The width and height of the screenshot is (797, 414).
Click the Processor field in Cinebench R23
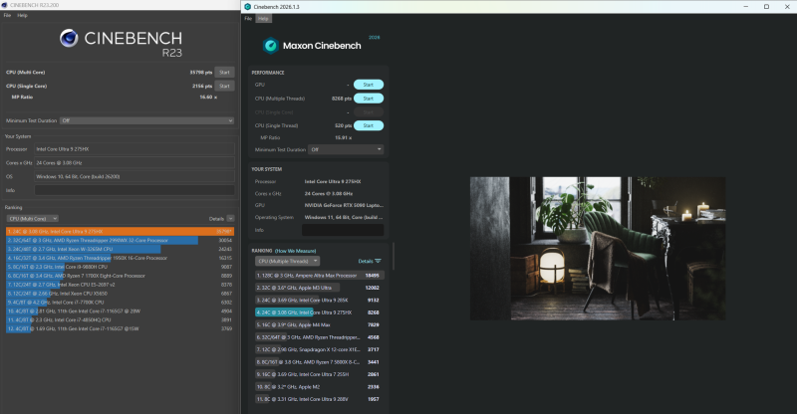[134, 149]
